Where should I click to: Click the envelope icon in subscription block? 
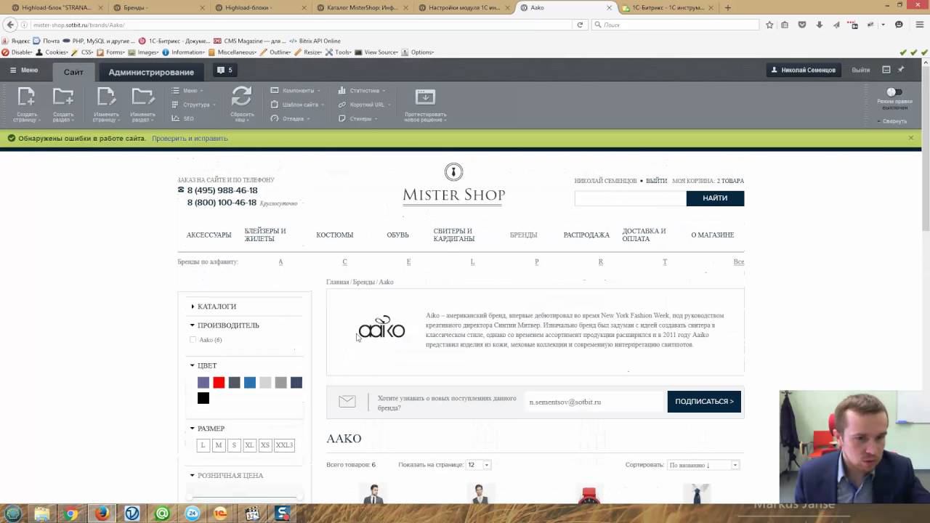click(x=347, y=402)
